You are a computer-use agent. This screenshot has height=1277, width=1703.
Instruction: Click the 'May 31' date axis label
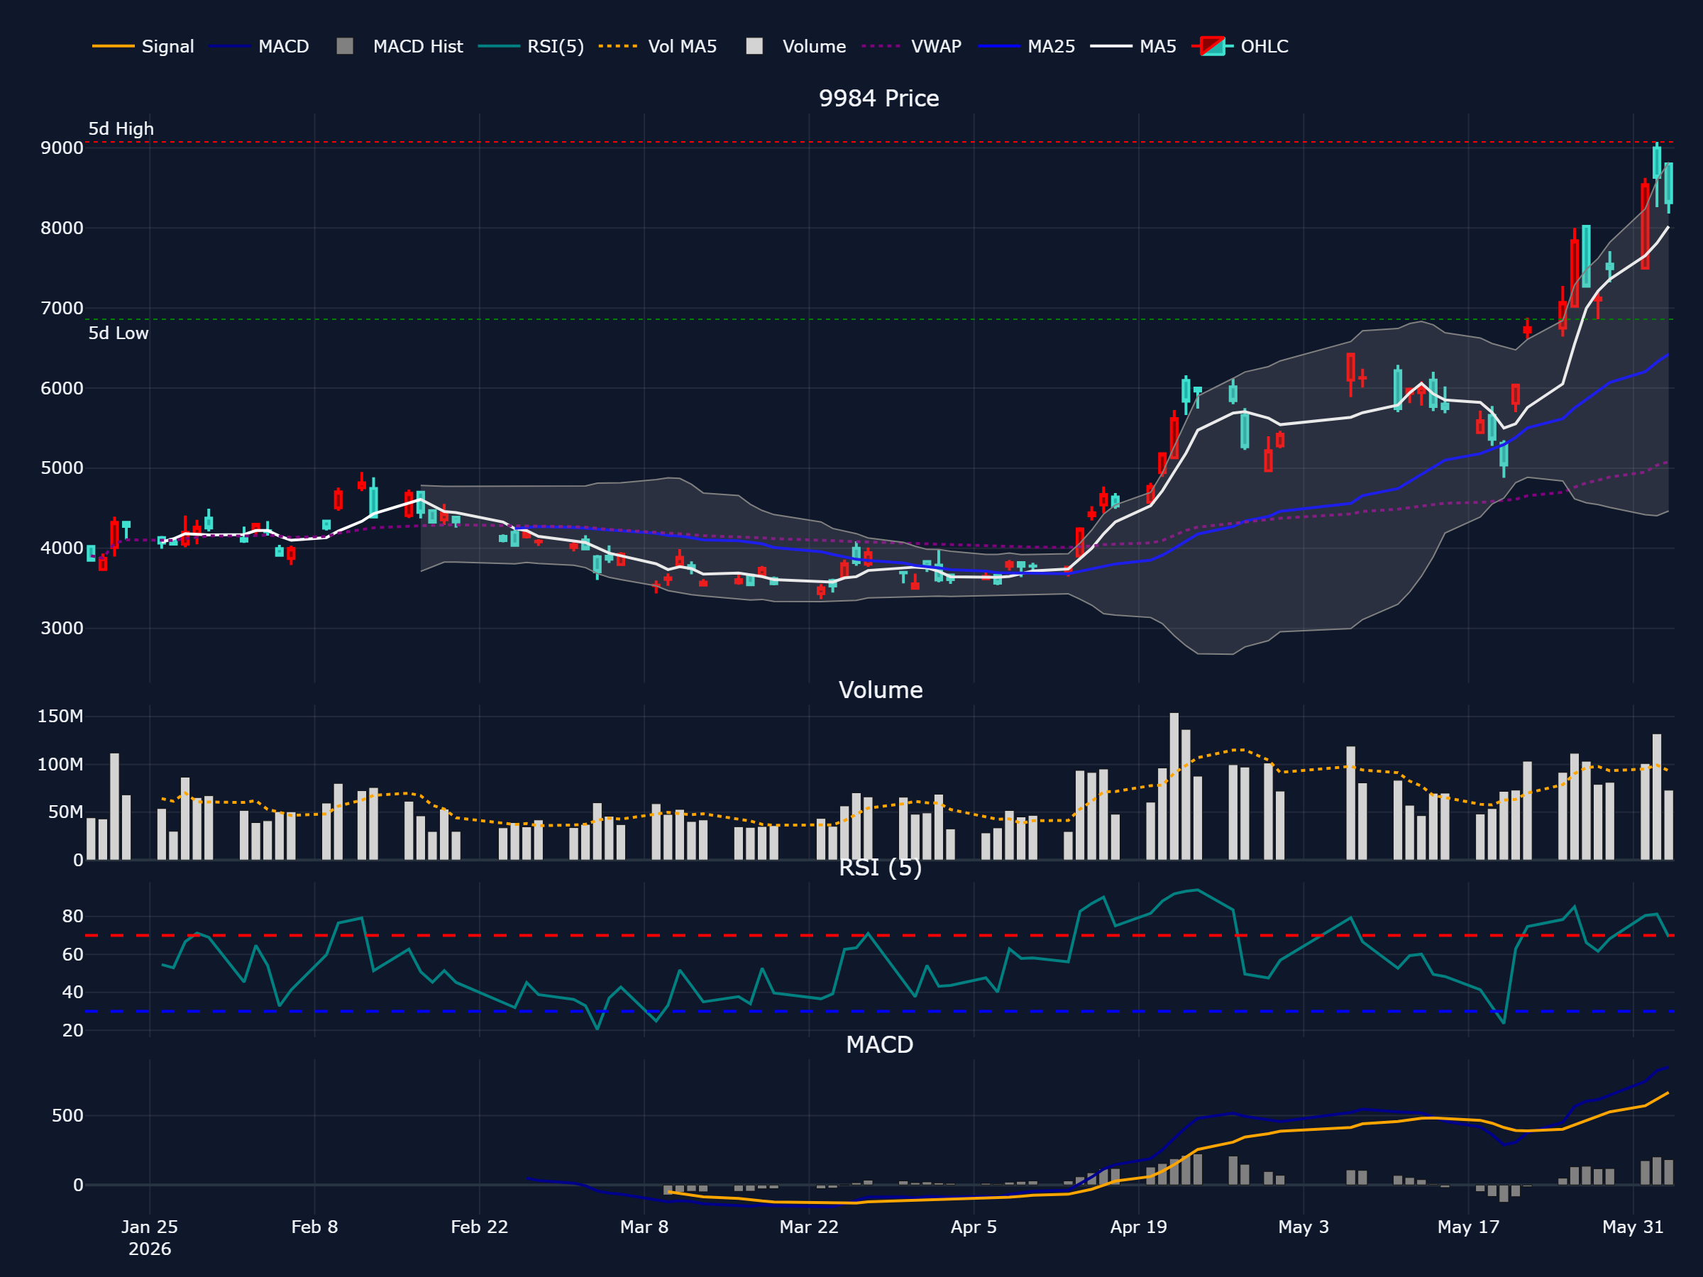1632,1227
